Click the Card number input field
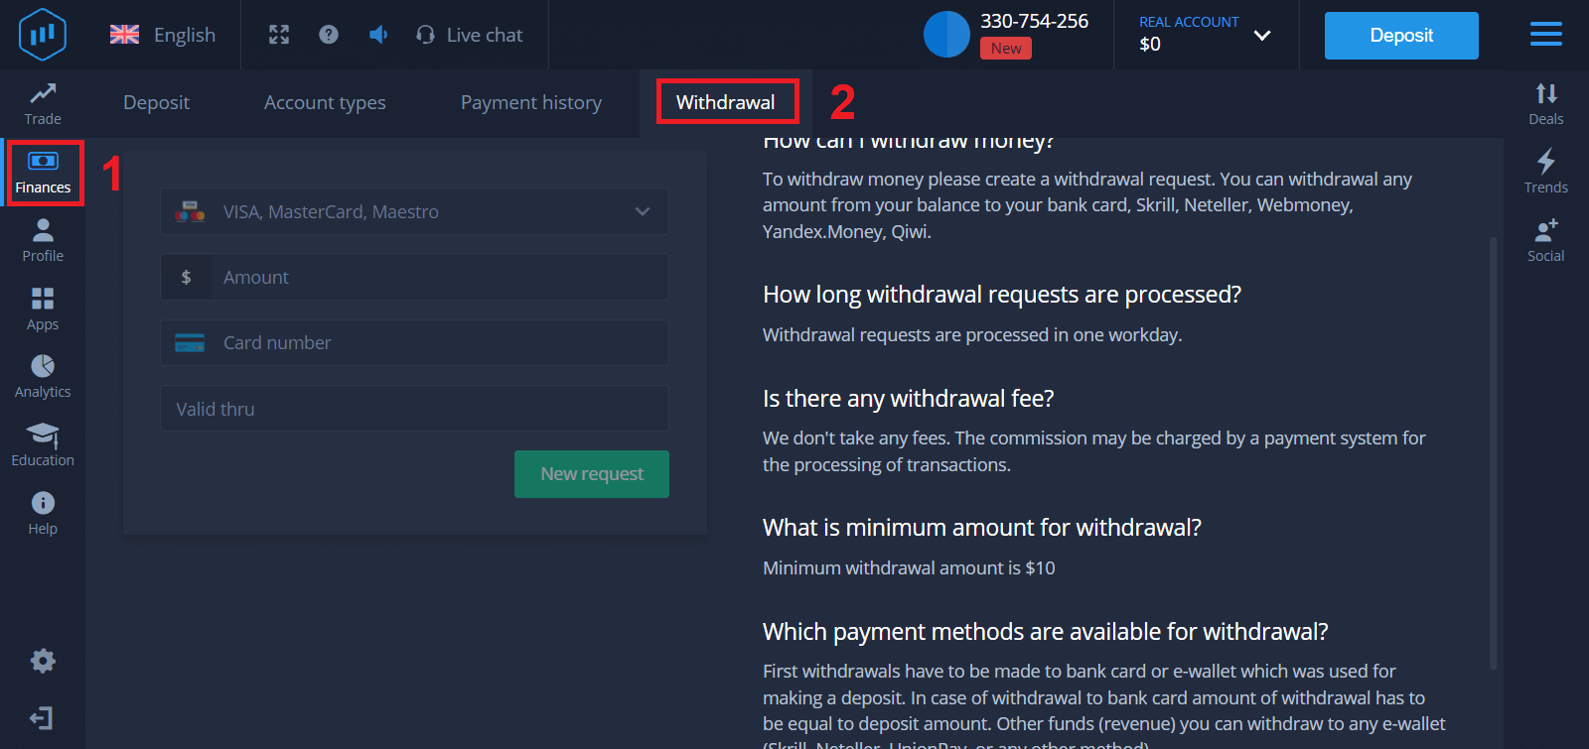 point(437,343)
